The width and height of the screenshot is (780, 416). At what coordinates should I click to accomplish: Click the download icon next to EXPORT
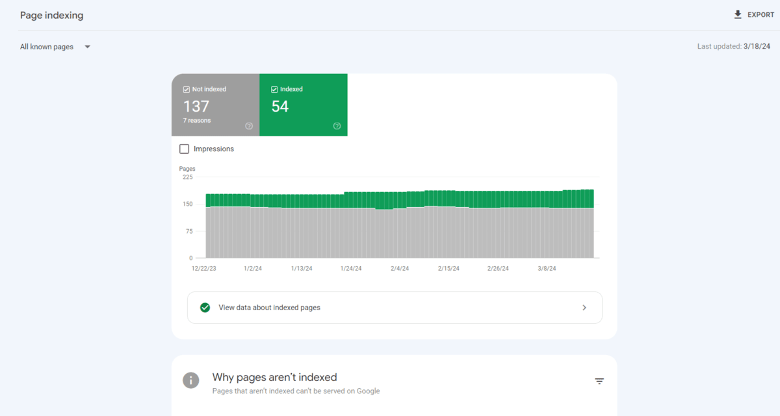point(738,14)
